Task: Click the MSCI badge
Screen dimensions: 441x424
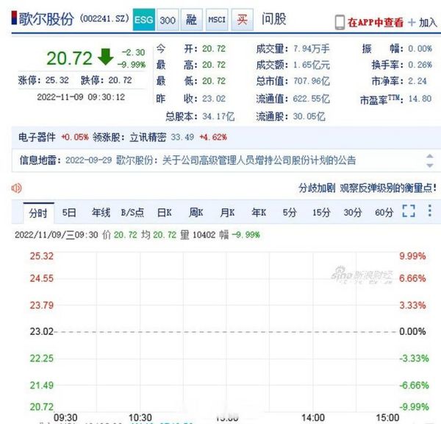Action: coord(217,20)
